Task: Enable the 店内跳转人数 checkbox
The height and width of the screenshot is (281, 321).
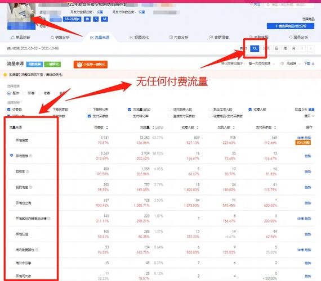Action: pos(170,110)
